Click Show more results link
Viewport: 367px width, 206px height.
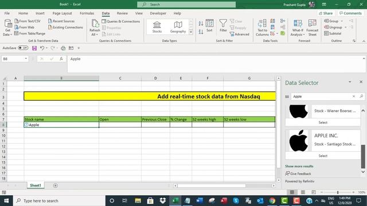(299, 167)
